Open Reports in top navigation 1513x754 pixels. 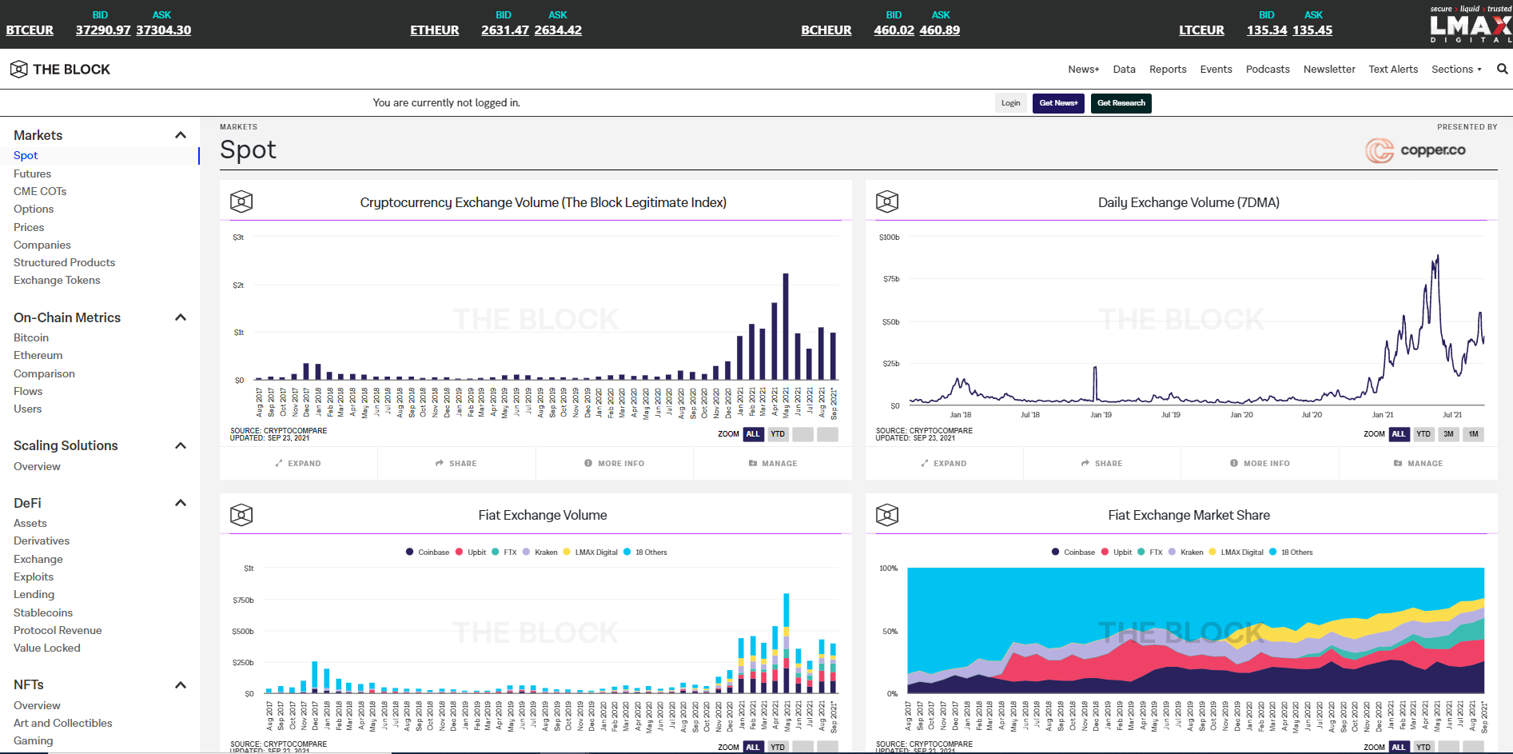(x=1168, y=70)
